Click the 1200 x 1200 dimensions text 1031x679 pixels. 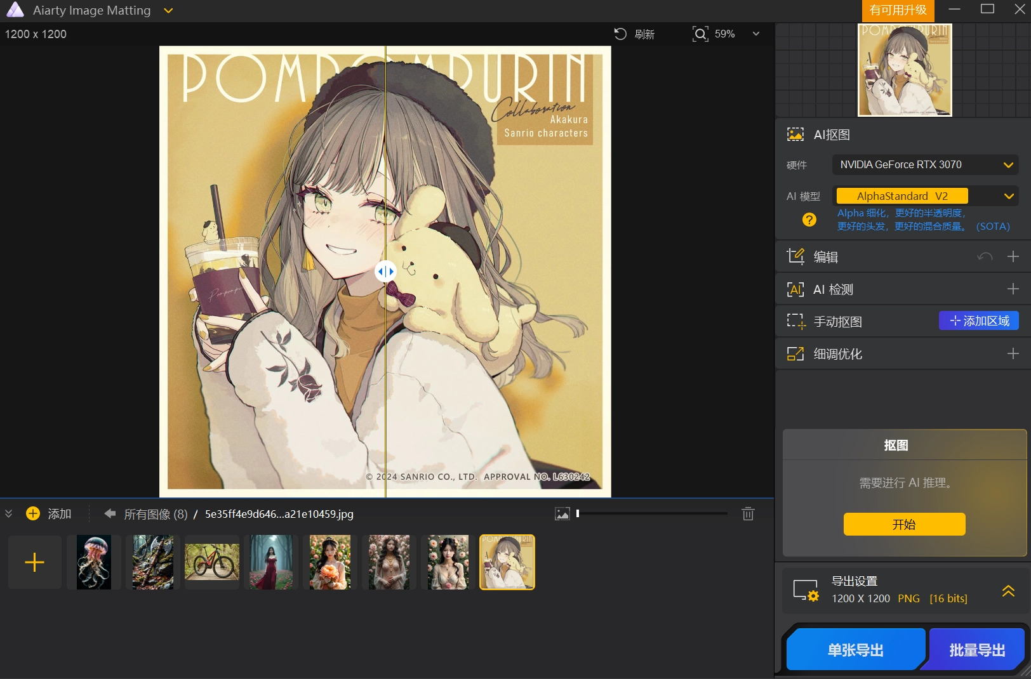point(36,34)
